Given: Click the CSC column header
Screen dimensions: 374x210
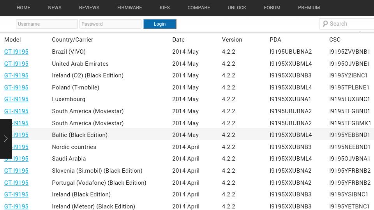Looking at the screenshot, I should 335,40.
